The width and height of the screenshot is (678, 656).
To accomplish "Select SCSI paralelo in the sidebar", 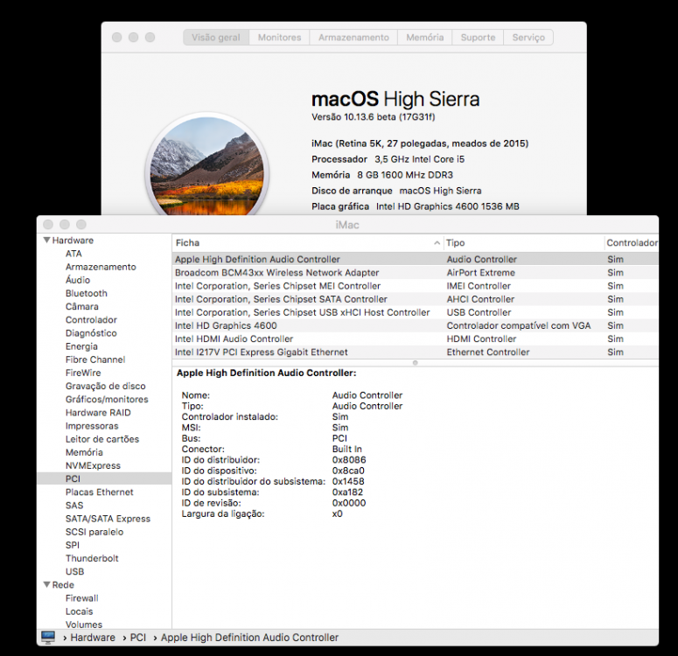I will point(94,532).
